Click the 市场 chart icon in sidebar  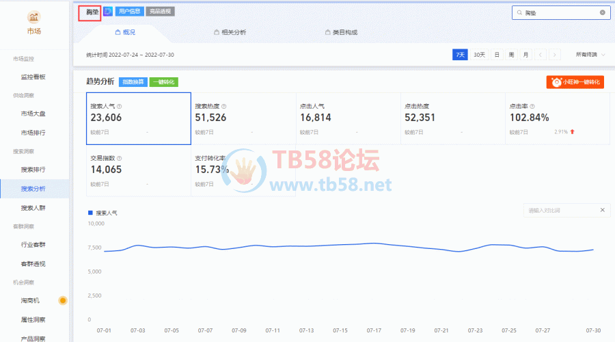click(x=33, y=16)
